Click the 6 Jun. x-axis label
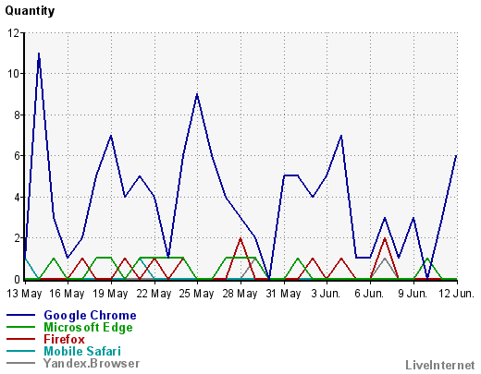This screenshot has height=374, width=481. pyautogui.click(x=369, y=294)
